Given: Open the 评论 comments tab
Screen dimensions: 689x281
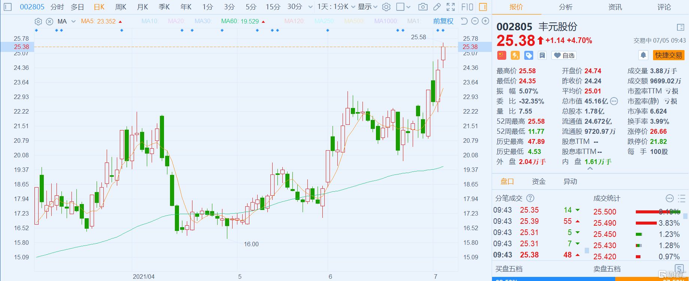Looking at the screenshot, I should 664,7.
